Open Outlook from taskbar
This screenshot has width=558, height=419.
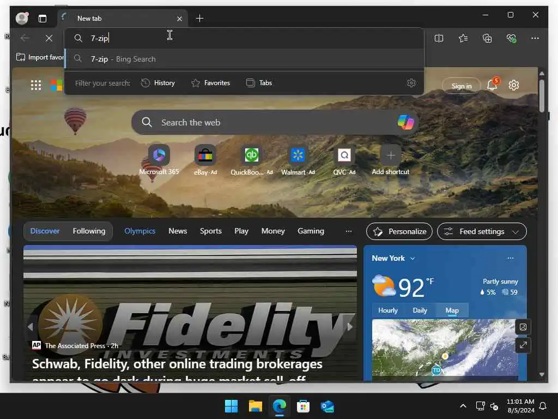coord(327,406)
